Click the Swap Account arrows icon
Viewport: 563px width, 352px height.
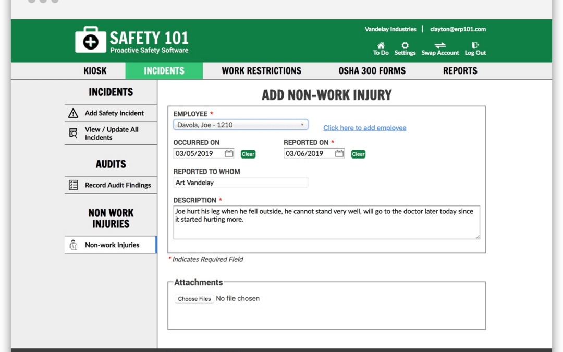click(440, 45)
